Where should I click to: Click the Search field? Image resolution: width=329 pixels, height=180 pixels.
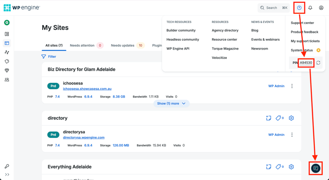pos(274,8)
